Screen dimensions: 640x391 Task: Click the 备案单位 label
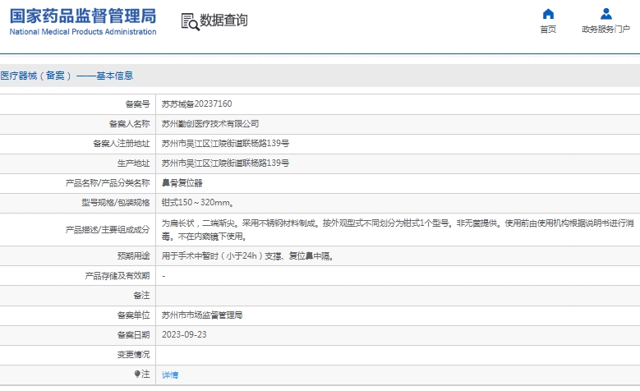tap(133, 315)
